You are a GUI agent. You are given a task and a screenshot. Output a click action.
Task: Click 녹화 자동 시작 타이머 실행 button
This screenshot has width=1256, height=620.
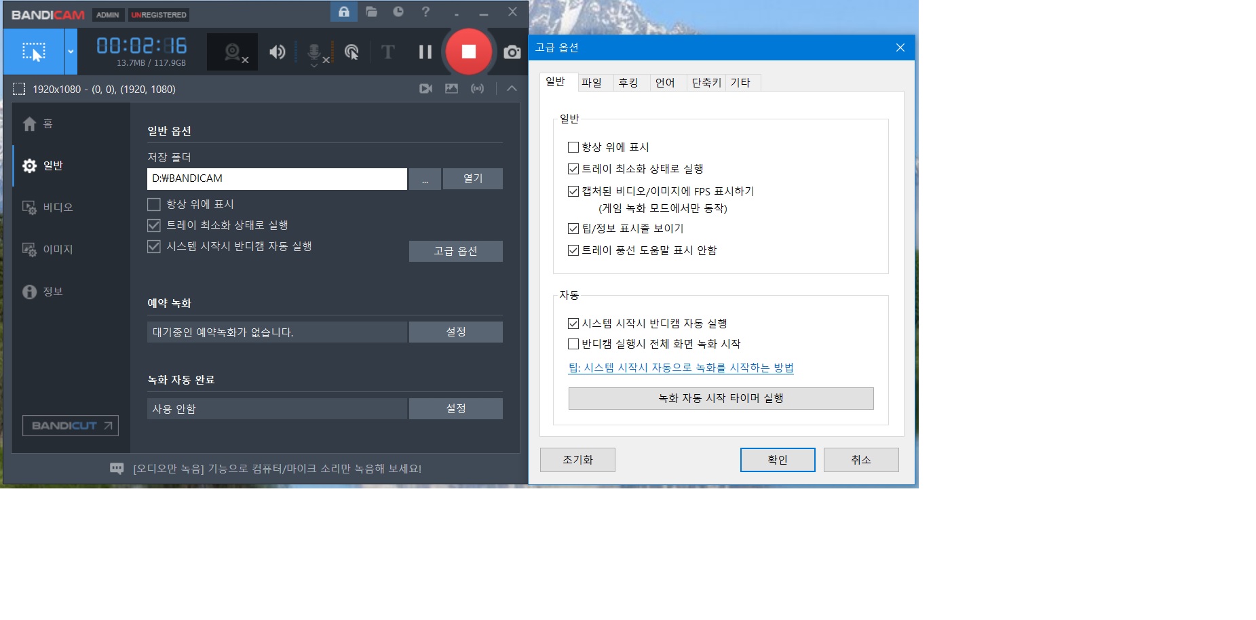(721, 398)
